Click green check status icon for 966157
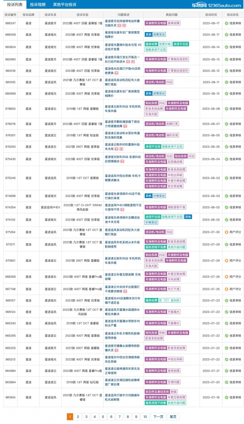The width and height of the screenshot is (244, 424). click(226, 300)
